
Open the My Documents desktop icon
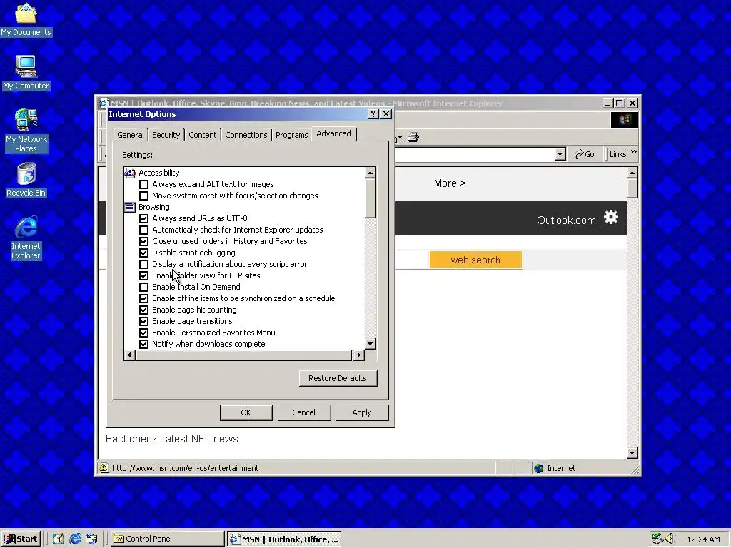click(26, 19)
